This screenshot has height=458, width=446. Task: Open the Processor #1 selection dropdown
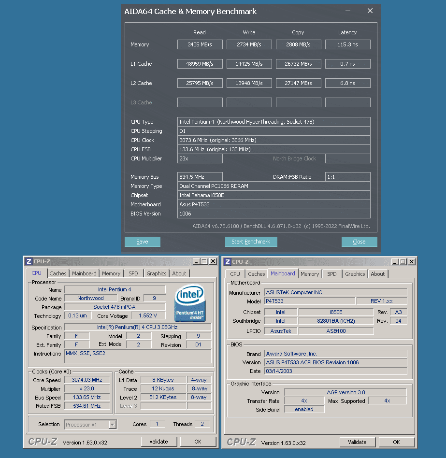pyautogui.click(x=113, y=425)
